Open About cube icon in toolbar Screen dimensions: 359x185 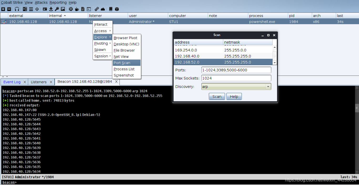117,9
